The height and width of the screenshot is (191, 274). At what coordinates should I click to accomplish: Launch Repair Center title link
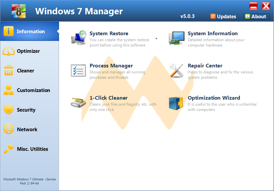[x=205, y=66]
